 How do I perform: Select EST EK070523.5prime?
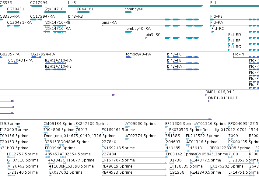[x=172, y=133]
